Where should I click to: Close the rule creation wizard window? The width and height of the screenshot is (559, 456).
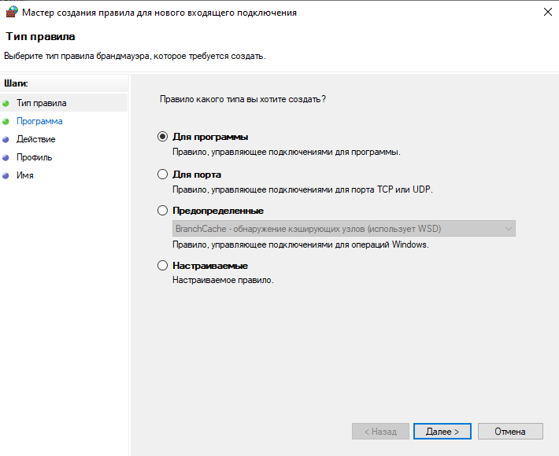coord(546,13)
